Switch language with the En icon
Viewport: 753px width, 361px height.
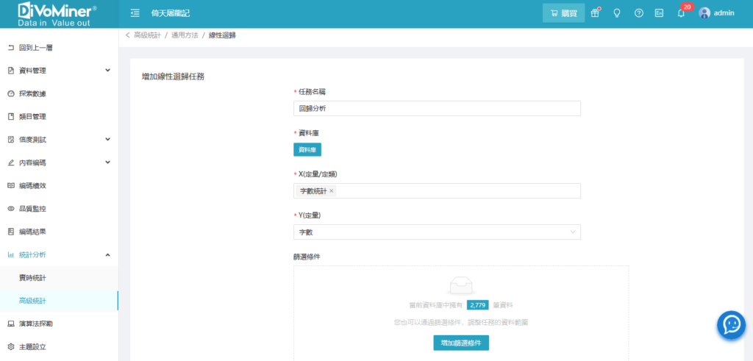click(660, 13)
